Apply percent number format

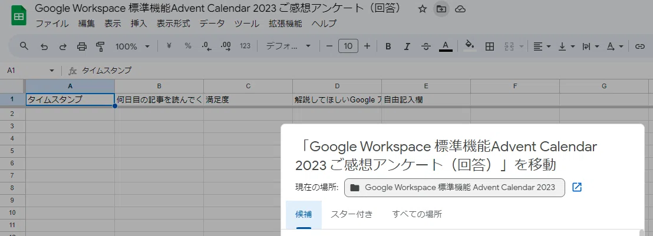pos(188,46)
